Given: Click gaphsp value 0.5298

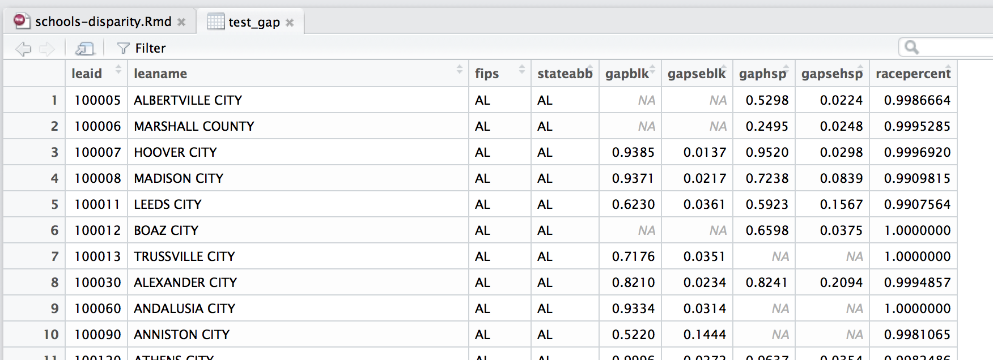Looking at the screenshot, I should click(x=767, y=100).
